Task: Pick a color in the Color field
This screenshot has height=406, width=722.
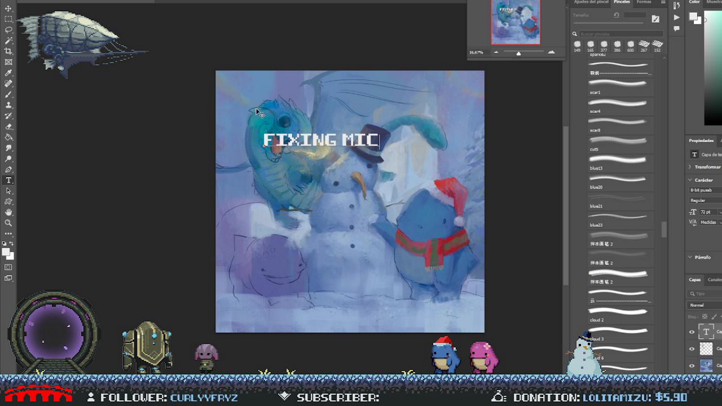Action: click(713, 68)
